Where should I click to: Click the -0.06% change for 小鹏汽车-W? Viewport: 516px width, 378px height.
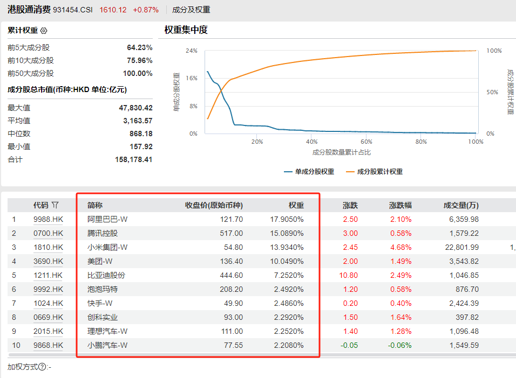click(x=399, y=346)
